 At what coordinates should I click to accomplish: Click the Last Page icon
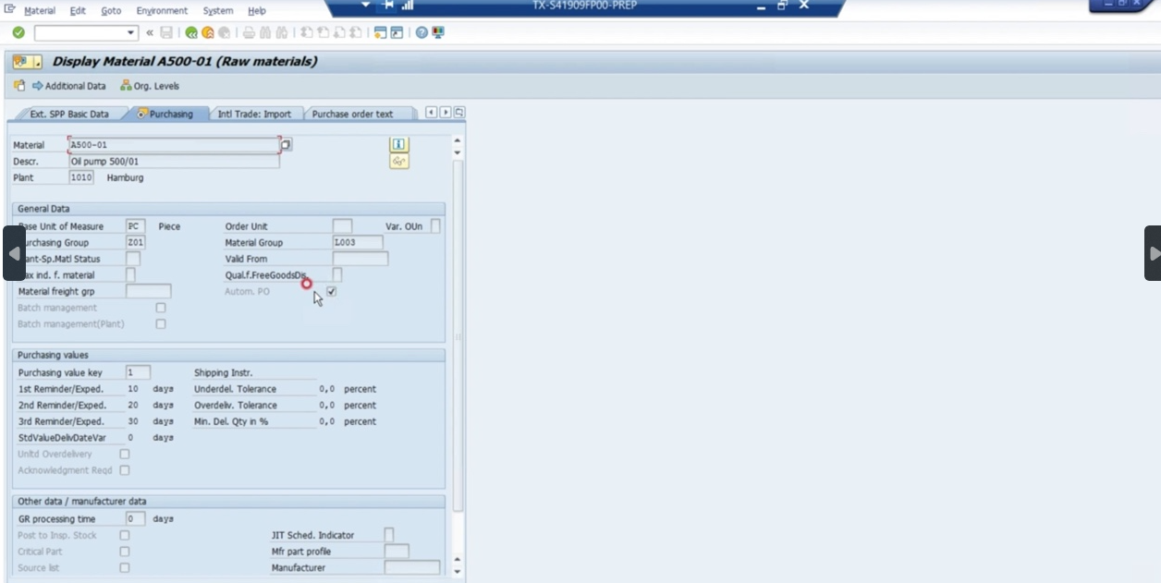click(x=356, y=32)
